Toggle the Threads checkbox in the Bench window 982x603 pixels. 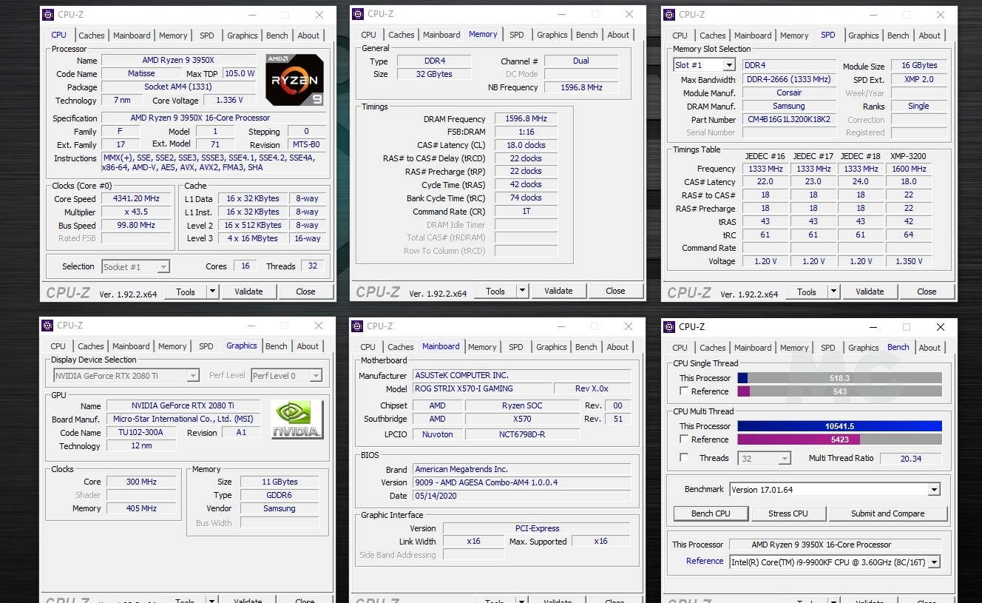pyautogui.click(x=684, y=458)
